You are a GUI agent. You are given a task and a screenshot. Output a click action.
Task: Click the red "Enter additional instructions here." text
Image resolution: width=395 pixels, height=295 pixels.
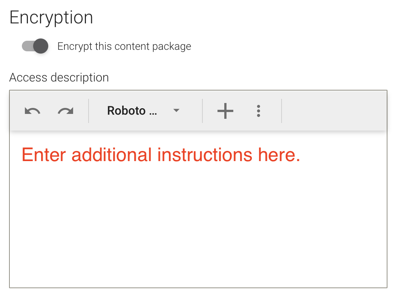(161, 155)
